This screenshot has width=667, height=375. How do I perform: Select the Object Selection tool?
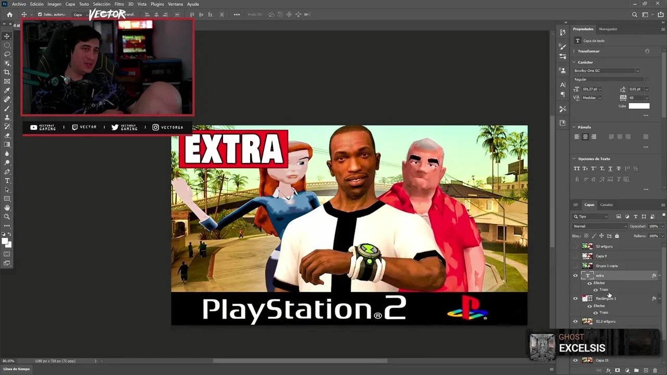click(x=7, y=63)
